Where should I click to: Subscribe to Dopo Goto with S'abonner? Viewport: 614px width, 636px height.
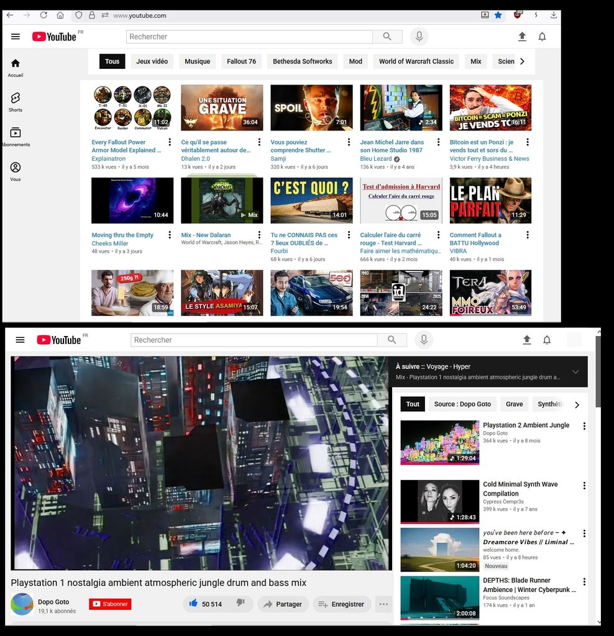coord(110,604)
